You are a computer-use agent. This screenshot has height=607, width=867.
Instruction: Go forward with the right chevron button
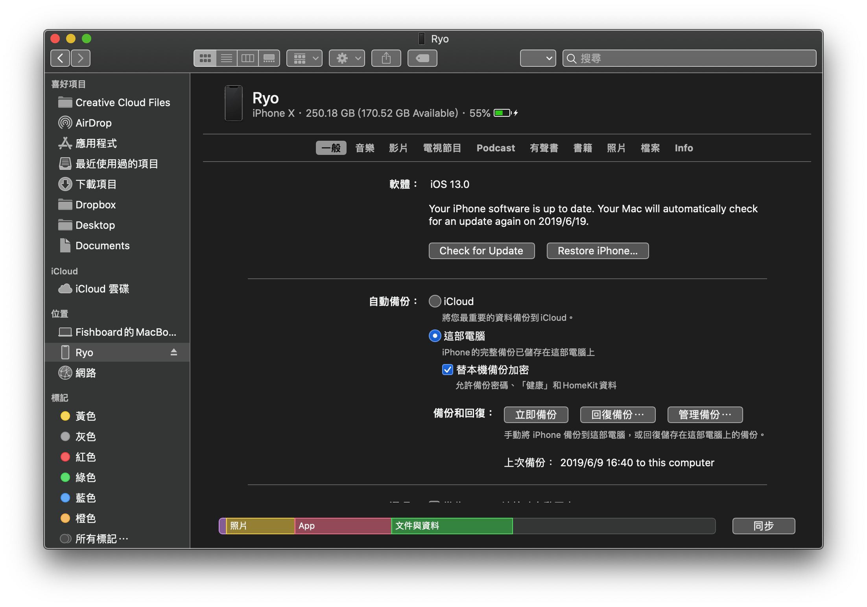tap(81, 58)
